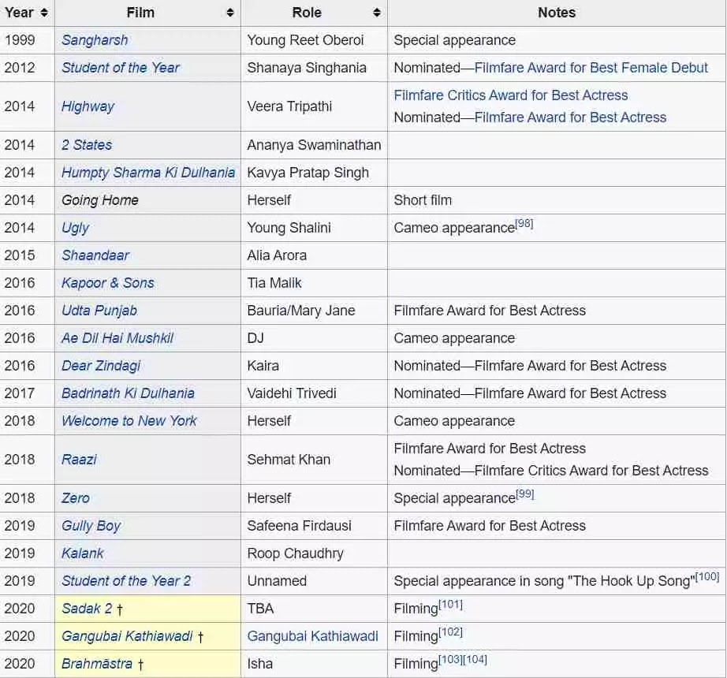Select the year 2012 cell

(28, 68)
